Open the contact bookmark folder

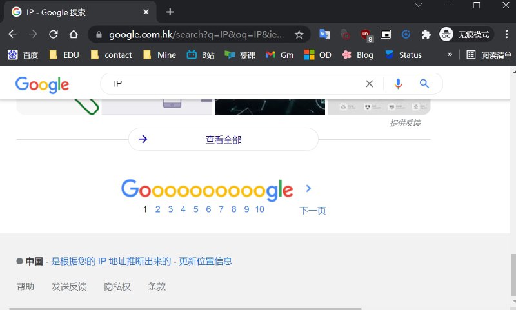pyautogui.click(x=111, y=55)
